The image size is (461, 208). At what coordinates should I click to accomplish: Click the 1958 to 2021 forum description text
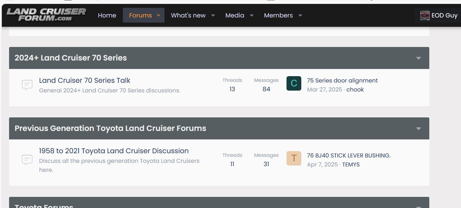119,165
